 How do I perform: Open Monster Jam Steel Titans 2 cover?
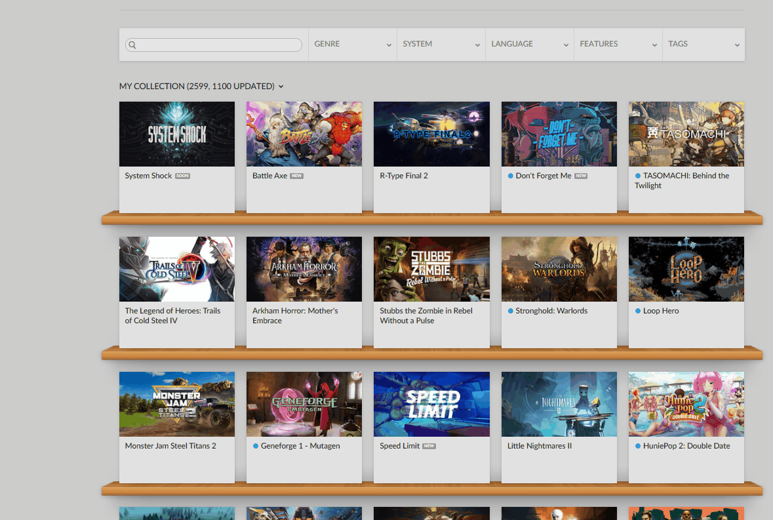click(177, 404)
